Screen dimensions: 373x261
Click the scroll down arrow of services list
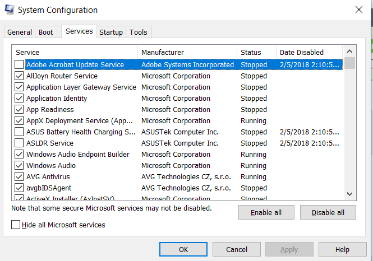tap(349, 194)
